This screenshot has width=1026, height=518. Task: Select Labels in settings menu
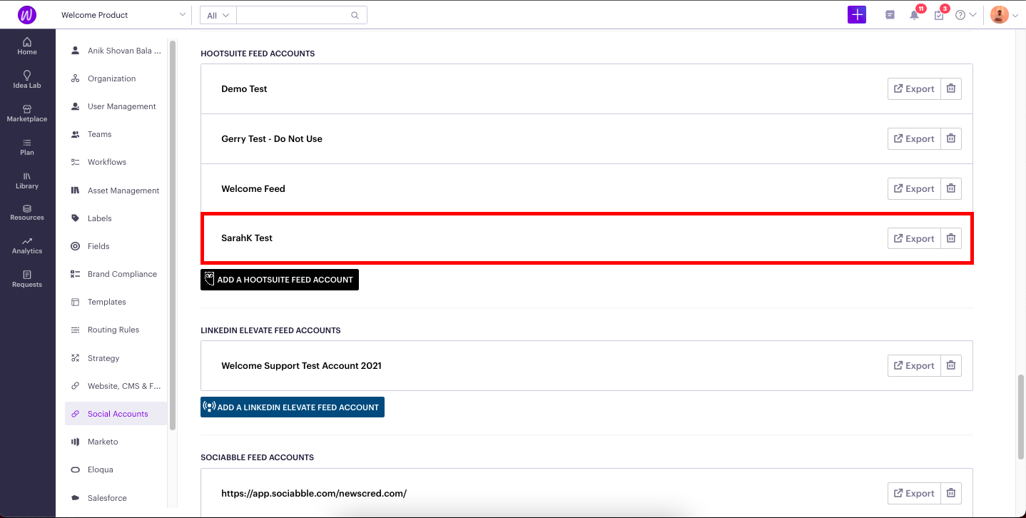coord(116,218)
